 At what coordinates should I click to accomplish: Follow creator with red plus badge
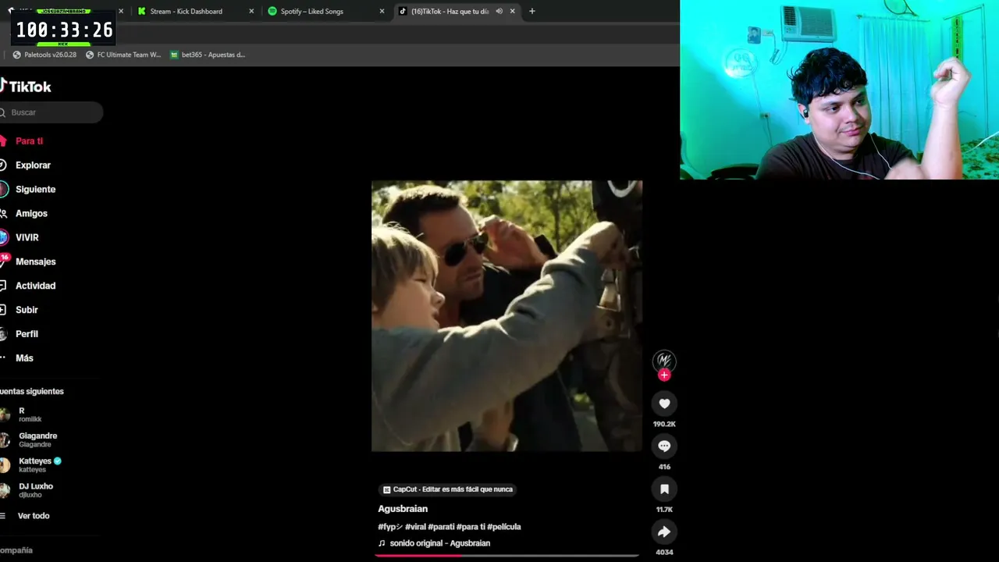tap(664, 375)
